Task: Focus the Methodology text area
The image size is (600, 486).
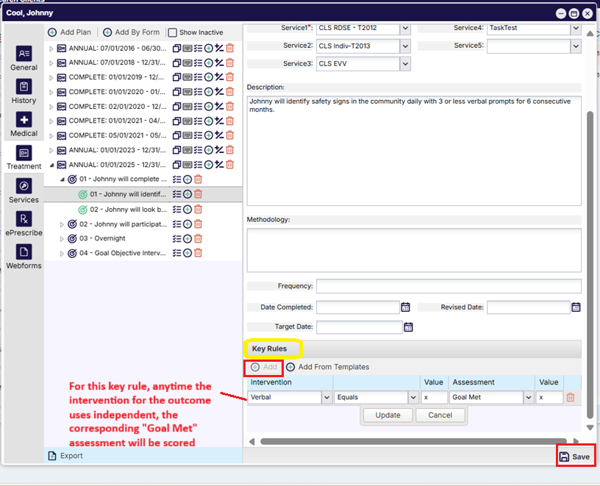Action: [414, 251]
